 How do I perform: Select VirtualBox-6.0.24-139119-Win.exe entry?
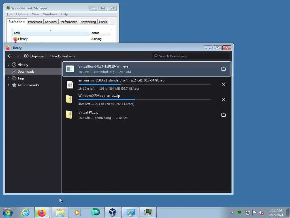(147, 69)
